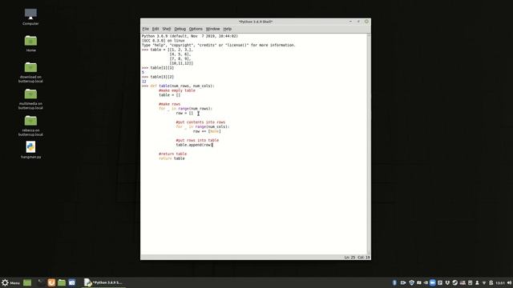Select the multimedia on buttercup.local folder
The image size is (513, 288).
click(x=30, y=99)
